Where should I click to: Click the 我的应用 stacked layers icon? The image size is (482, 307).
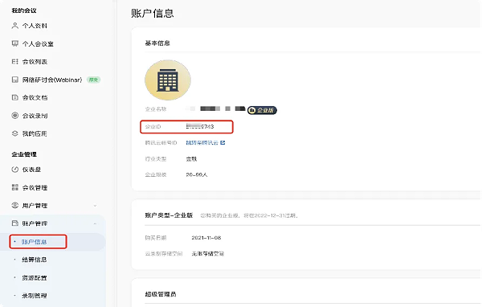click(14, 133)
